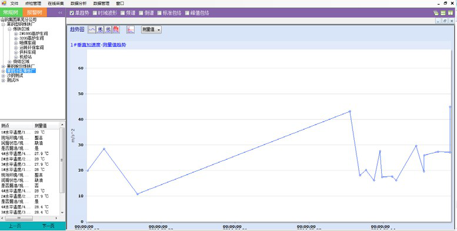The image size is (457, 231).
Task: Click the zoom out chart icon
Action: pos(108,29)
